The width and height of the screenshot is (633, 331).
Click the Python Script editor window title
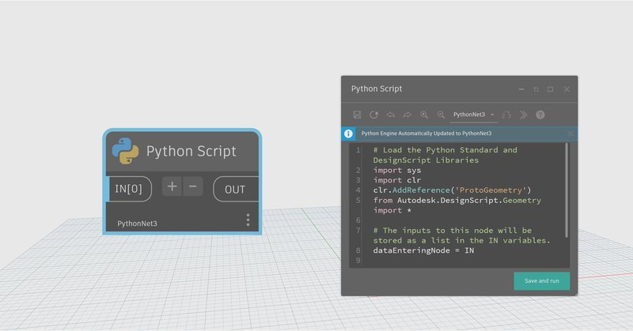tap(377, 89)
